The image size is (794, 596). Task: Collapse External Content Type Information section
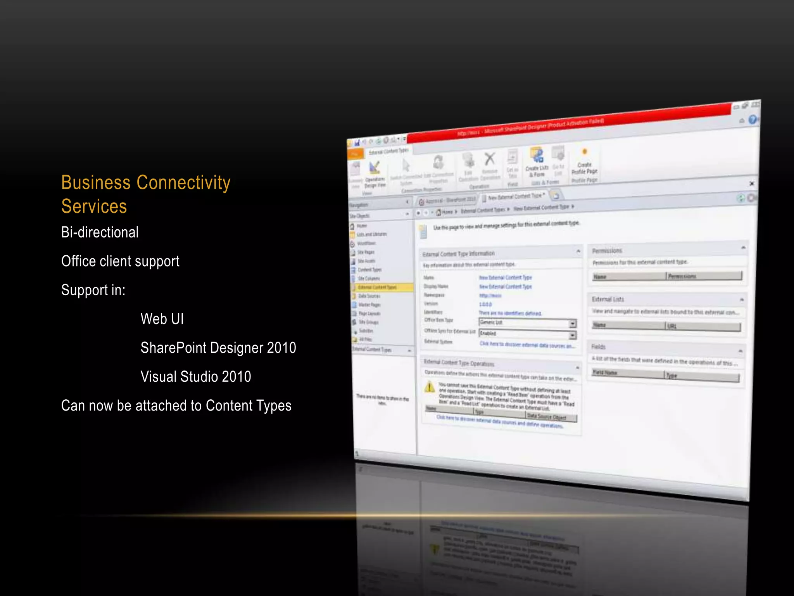(578, 251)
